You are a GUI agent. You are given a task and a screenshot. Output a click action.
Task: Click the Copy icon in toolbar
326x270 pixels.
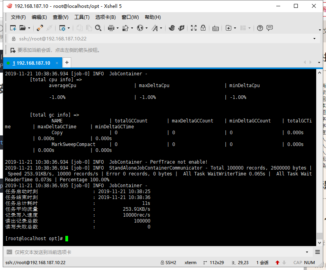79,28
